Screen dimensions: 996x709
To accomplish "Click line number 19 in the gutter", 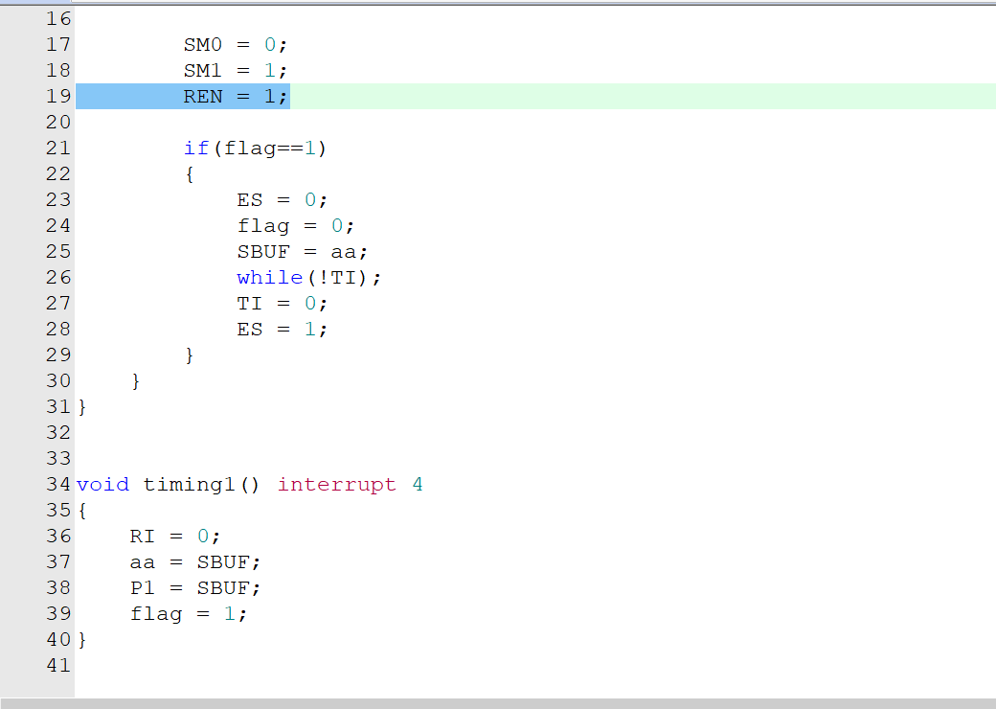I will 57,96.
